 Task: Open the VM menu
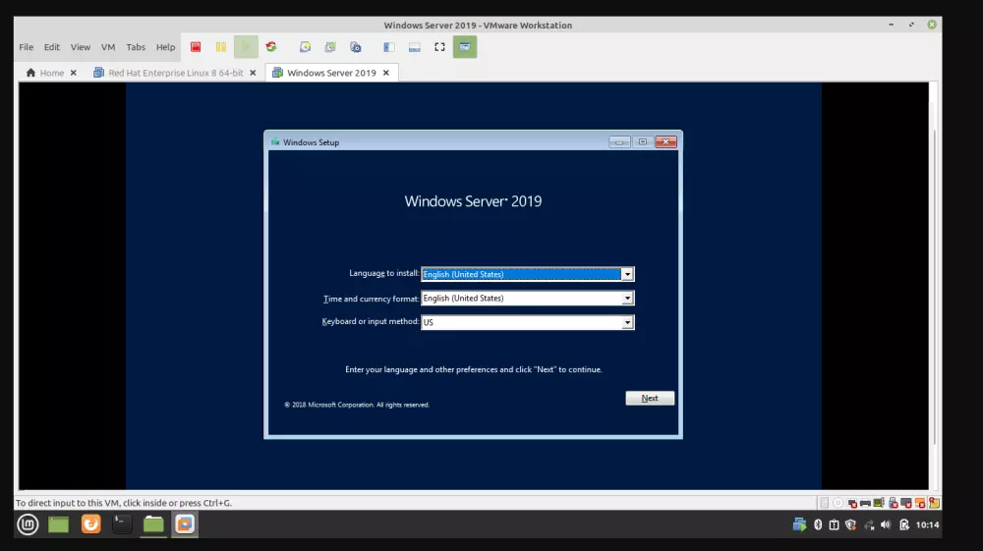108,47
